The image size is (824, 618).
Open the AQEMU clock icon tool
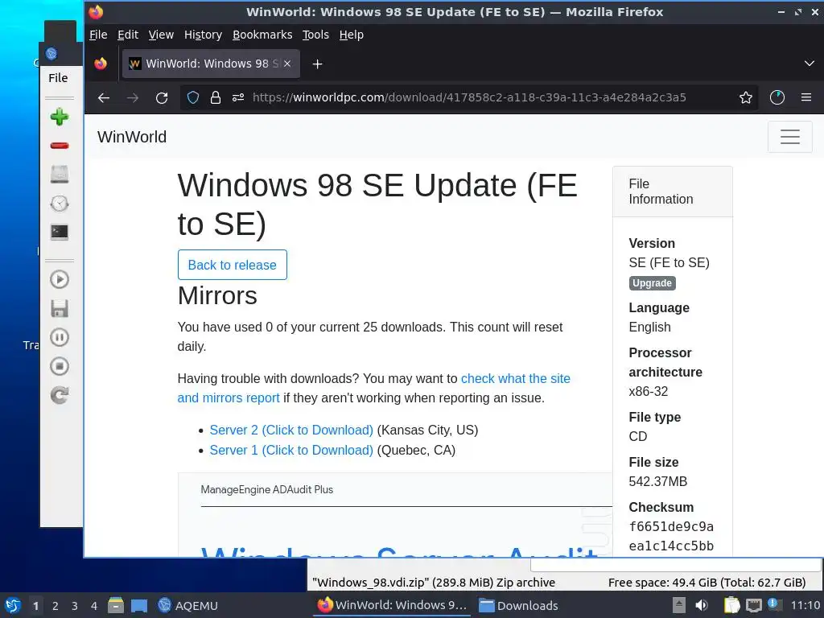coord(60,204)
